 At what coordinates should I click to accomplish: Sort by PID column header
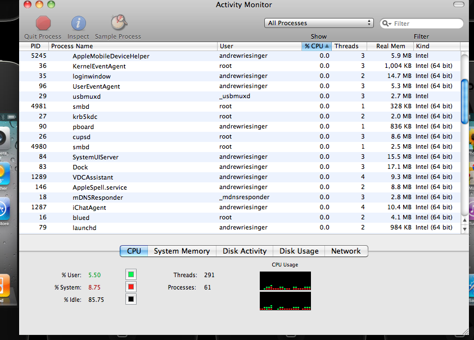(34, 46)
